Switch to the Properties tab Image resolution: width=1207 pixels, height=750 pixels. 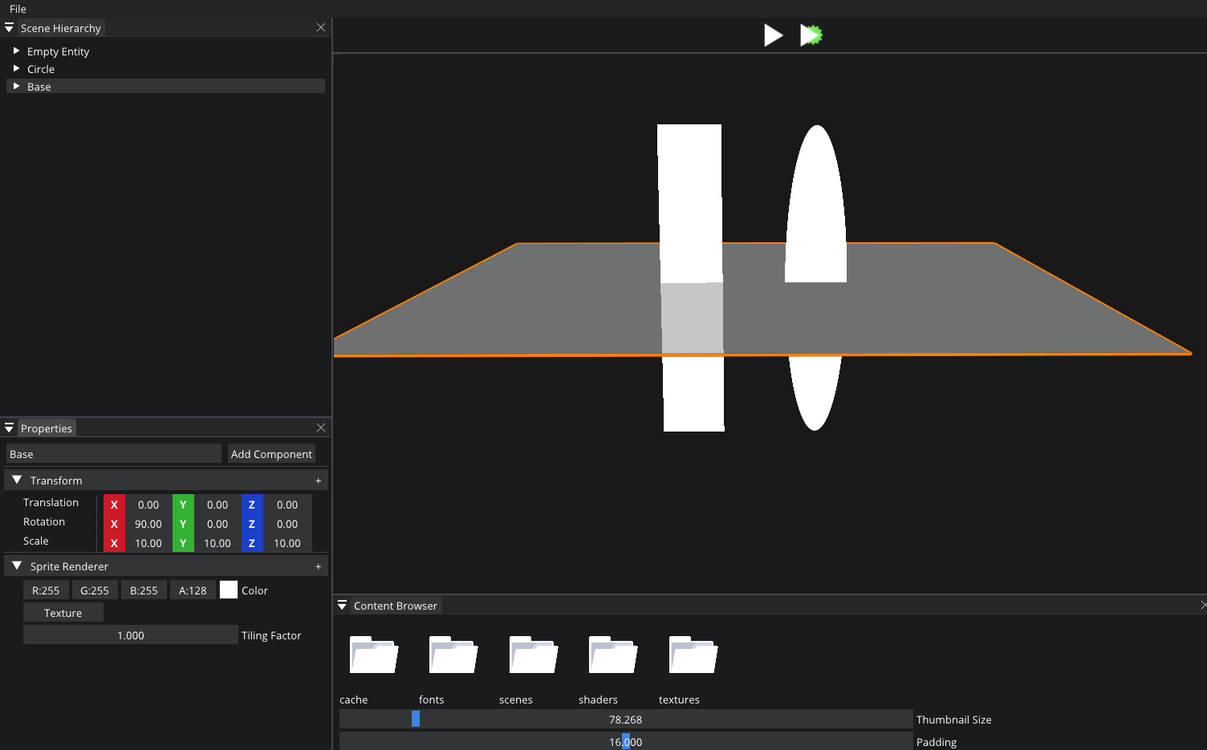pos(46,428)
